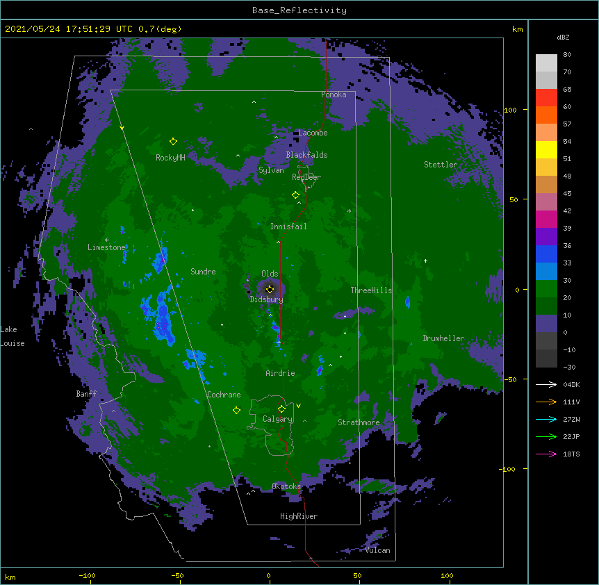Pick the light blue swatch between 33 and 30 dBZ
This screenshot has height=585, width=599.
pos(546,272)
